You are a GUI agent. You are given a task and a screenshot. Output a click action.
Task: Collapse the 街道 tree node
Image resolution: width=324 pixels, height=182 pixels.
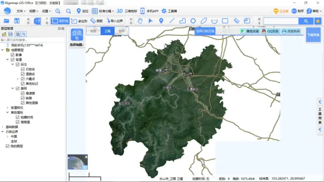[x=7, y=59]
